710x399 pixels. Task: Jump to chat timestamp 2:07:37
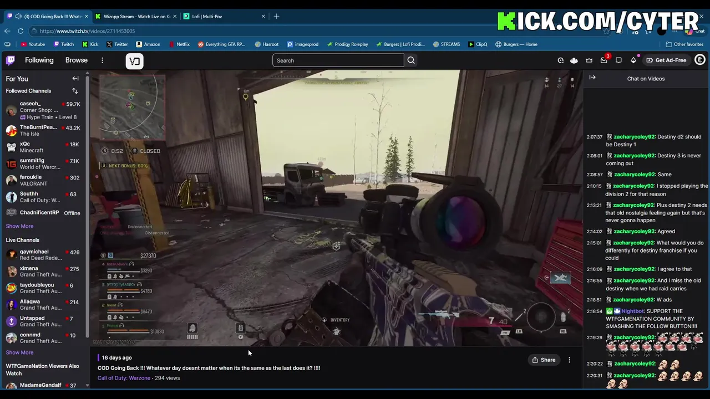click(x=595, y=137)
